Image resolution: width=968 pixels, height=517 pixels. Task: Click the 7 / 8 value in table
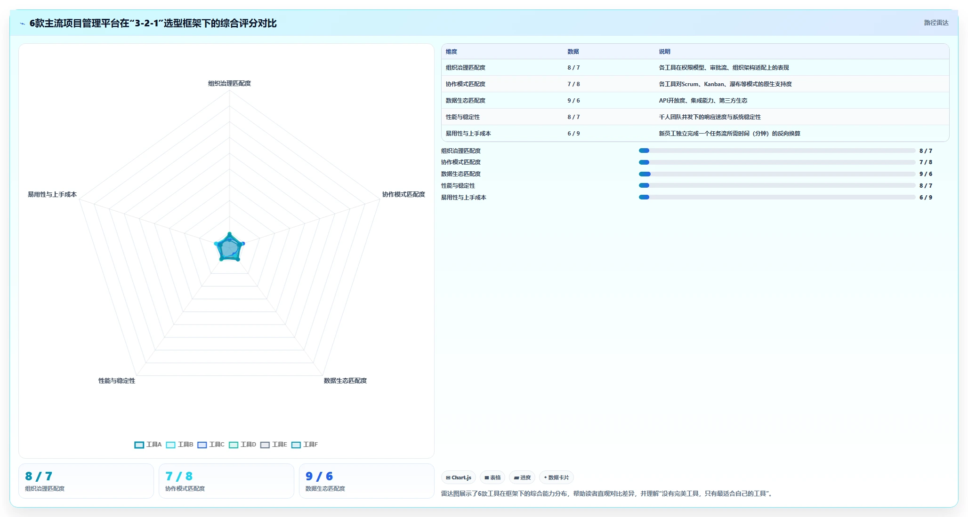click(573, 84)
